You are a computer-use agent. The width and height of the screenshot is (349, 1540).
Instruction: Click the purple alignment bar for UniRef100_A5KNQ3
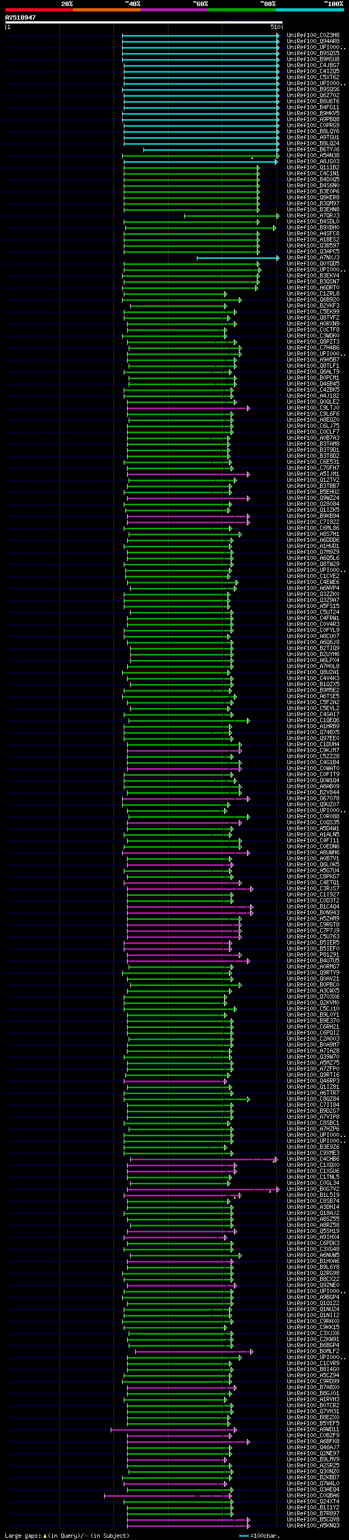189,1526
